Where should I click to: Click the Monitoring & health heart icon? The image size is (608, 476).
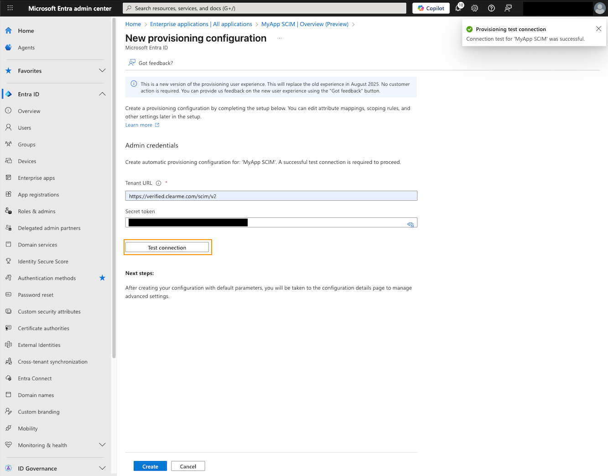tap(8, 445)
